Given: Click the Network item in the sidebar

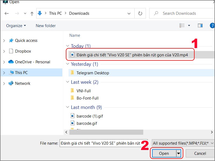Looking at the screenshot, I should (x=24, y=83).
